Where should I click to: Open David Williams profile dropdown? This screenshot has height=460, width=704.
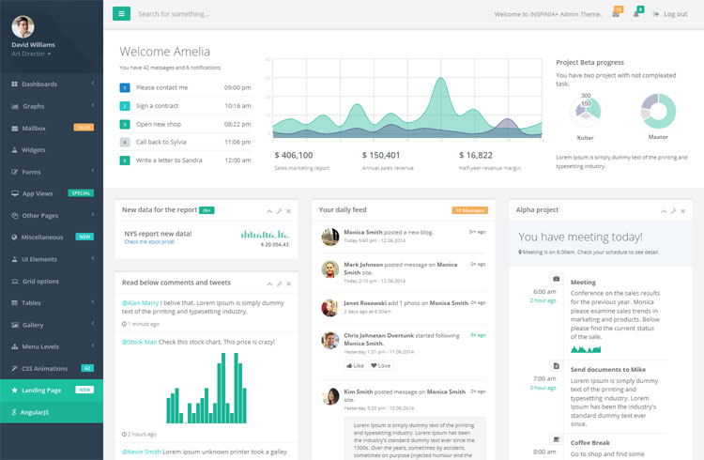click(x=31, y=54)
